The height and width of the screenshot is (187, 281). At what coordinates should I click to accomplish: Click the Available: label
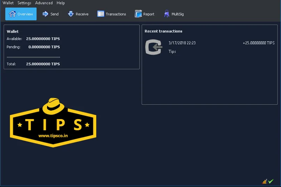[x=14, y=39]
